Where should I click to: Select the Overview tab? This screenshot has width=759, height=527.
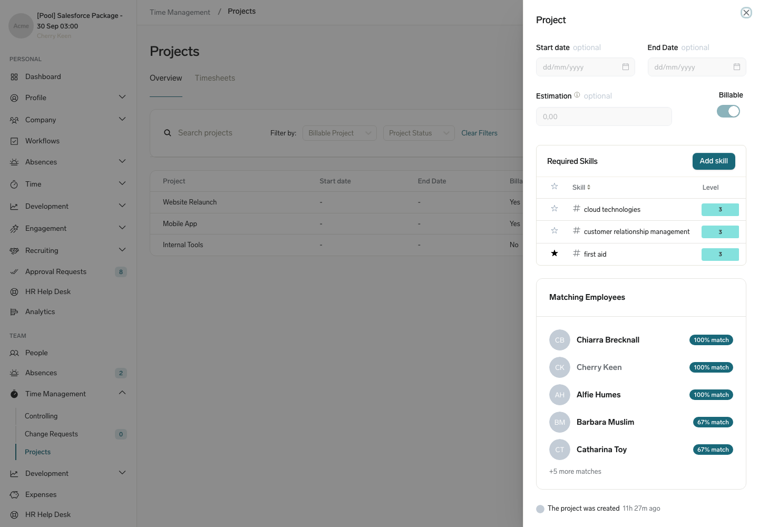pyautogui.click(x=166, y=78)
